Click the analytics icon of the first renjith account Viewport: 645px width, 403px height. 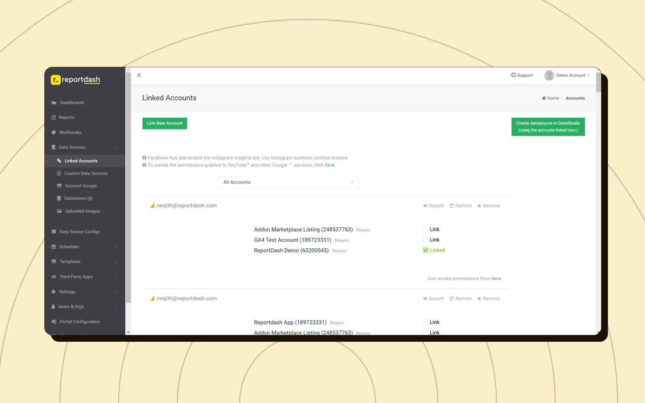click(x=152, y=206)
